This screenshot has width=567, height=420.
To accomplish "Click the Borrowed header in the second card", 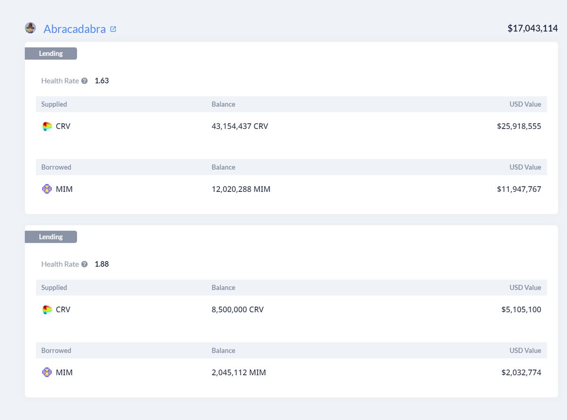I will click(x=56, y=351).
